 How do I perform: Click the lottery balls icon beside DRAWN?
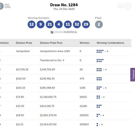point(52,32)
